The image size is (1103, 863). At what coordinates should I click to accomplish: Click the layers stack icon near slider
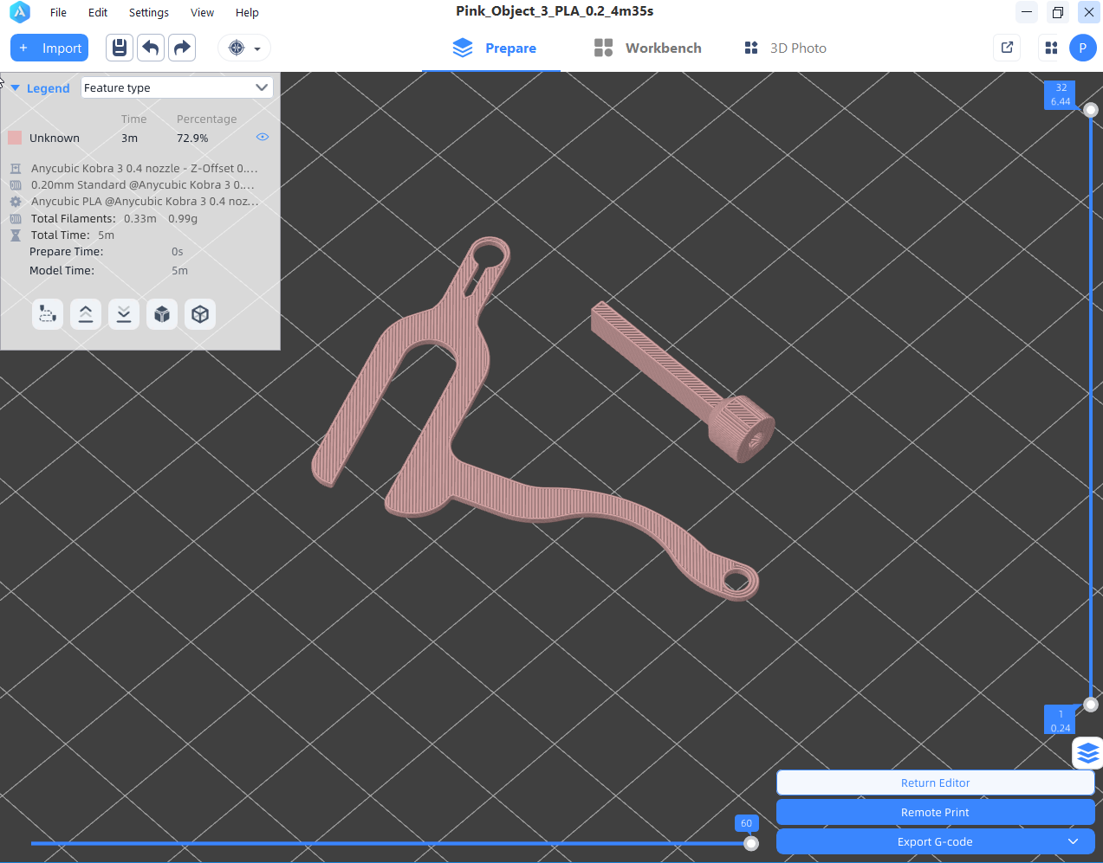pyautogui.click(x=1087, y=753)
